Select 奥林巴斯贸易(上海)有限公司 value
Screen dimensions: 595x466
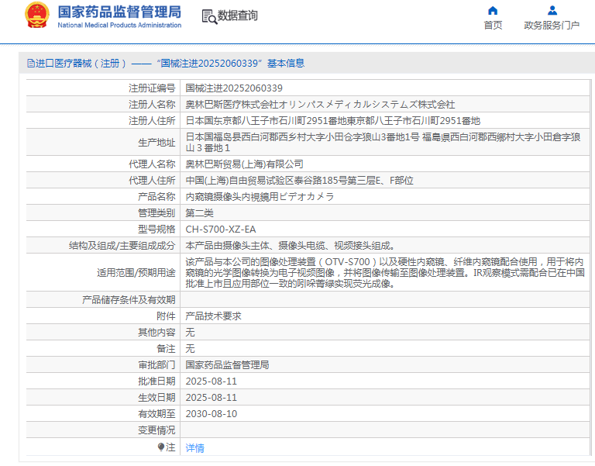click(x=244, y=164)
